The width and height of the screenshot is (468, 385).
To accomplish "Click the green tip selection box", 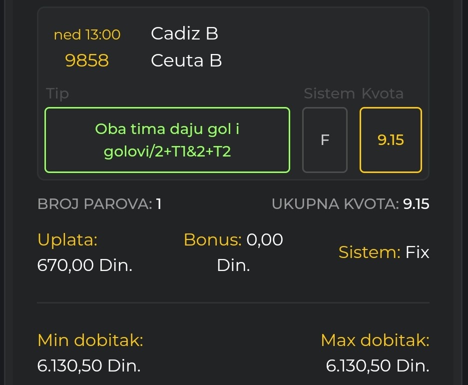I will pos(167,140).
